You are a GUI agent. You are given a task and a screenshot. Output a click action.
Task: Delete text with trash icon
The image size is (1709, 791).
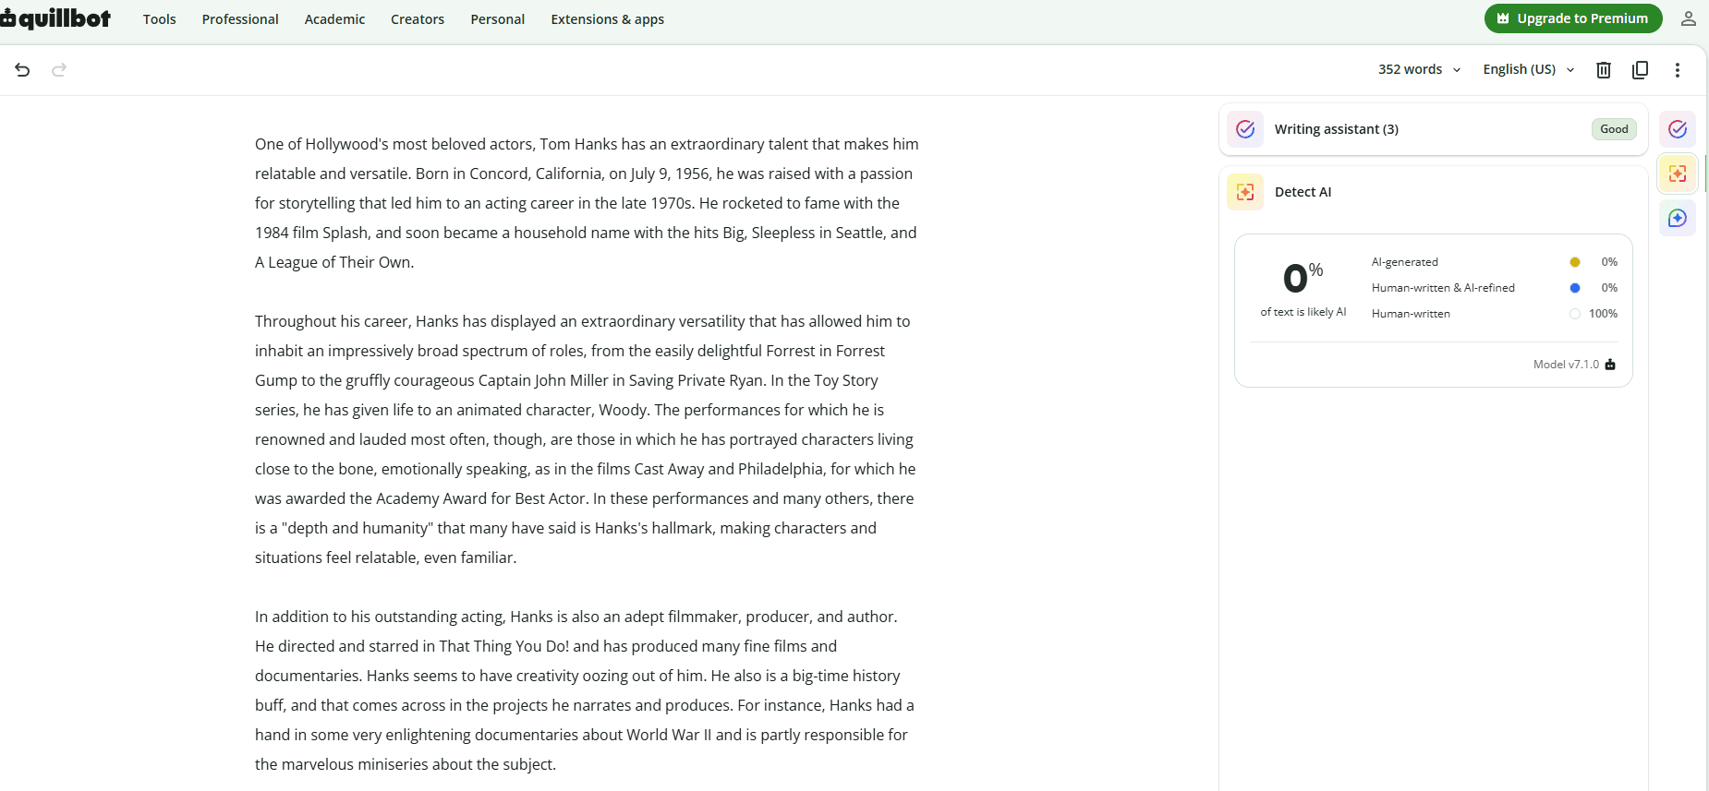pos(1604,69)
